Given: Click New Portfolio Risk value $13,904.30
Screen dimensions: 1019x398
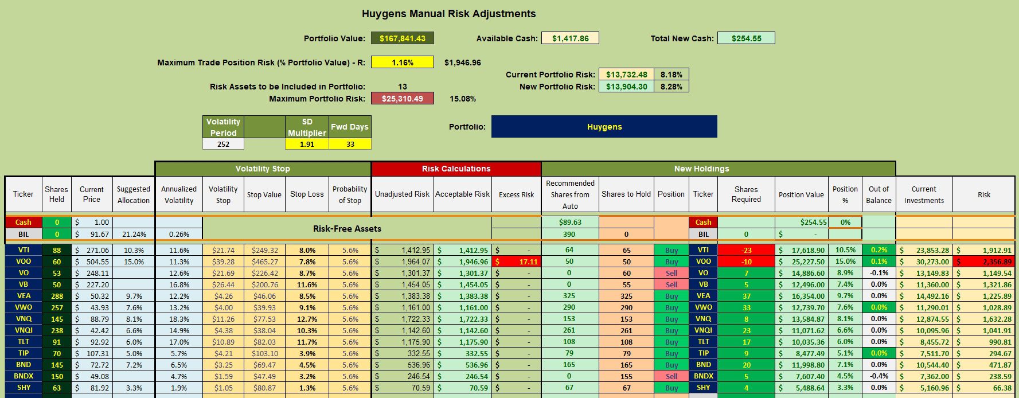Looking at the screenshot, I should pyautogui.click(x=626, y=87).
